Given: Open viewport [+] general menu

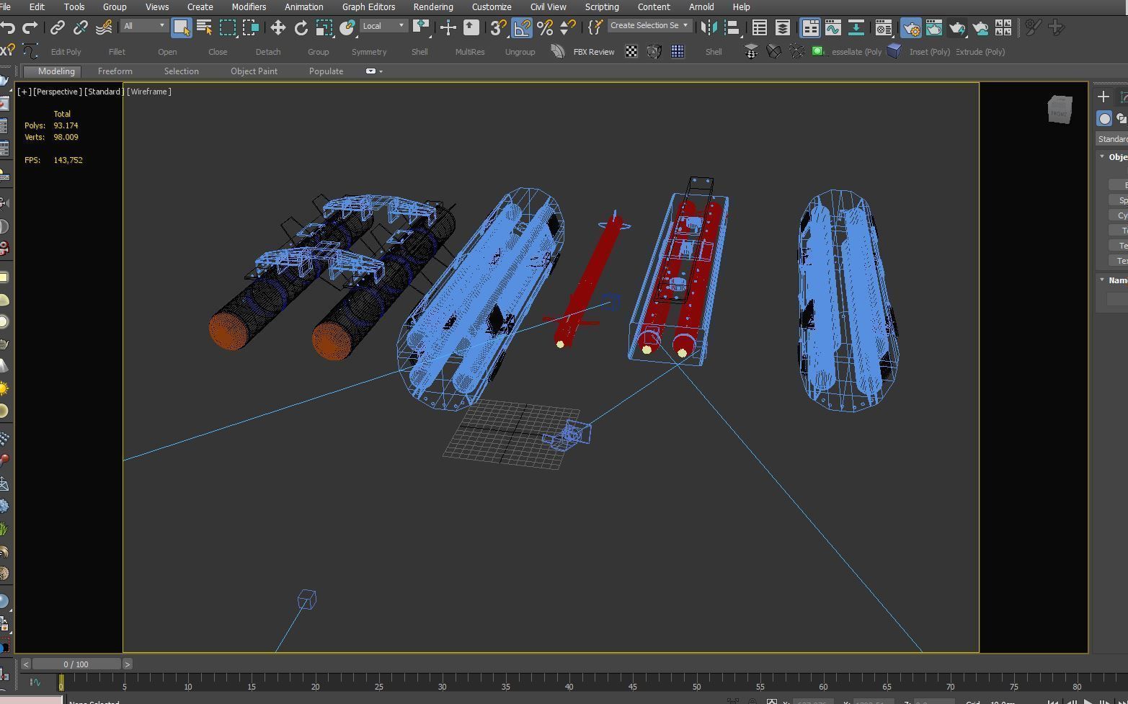Looking at the screenshot, I should coord(24,92).
